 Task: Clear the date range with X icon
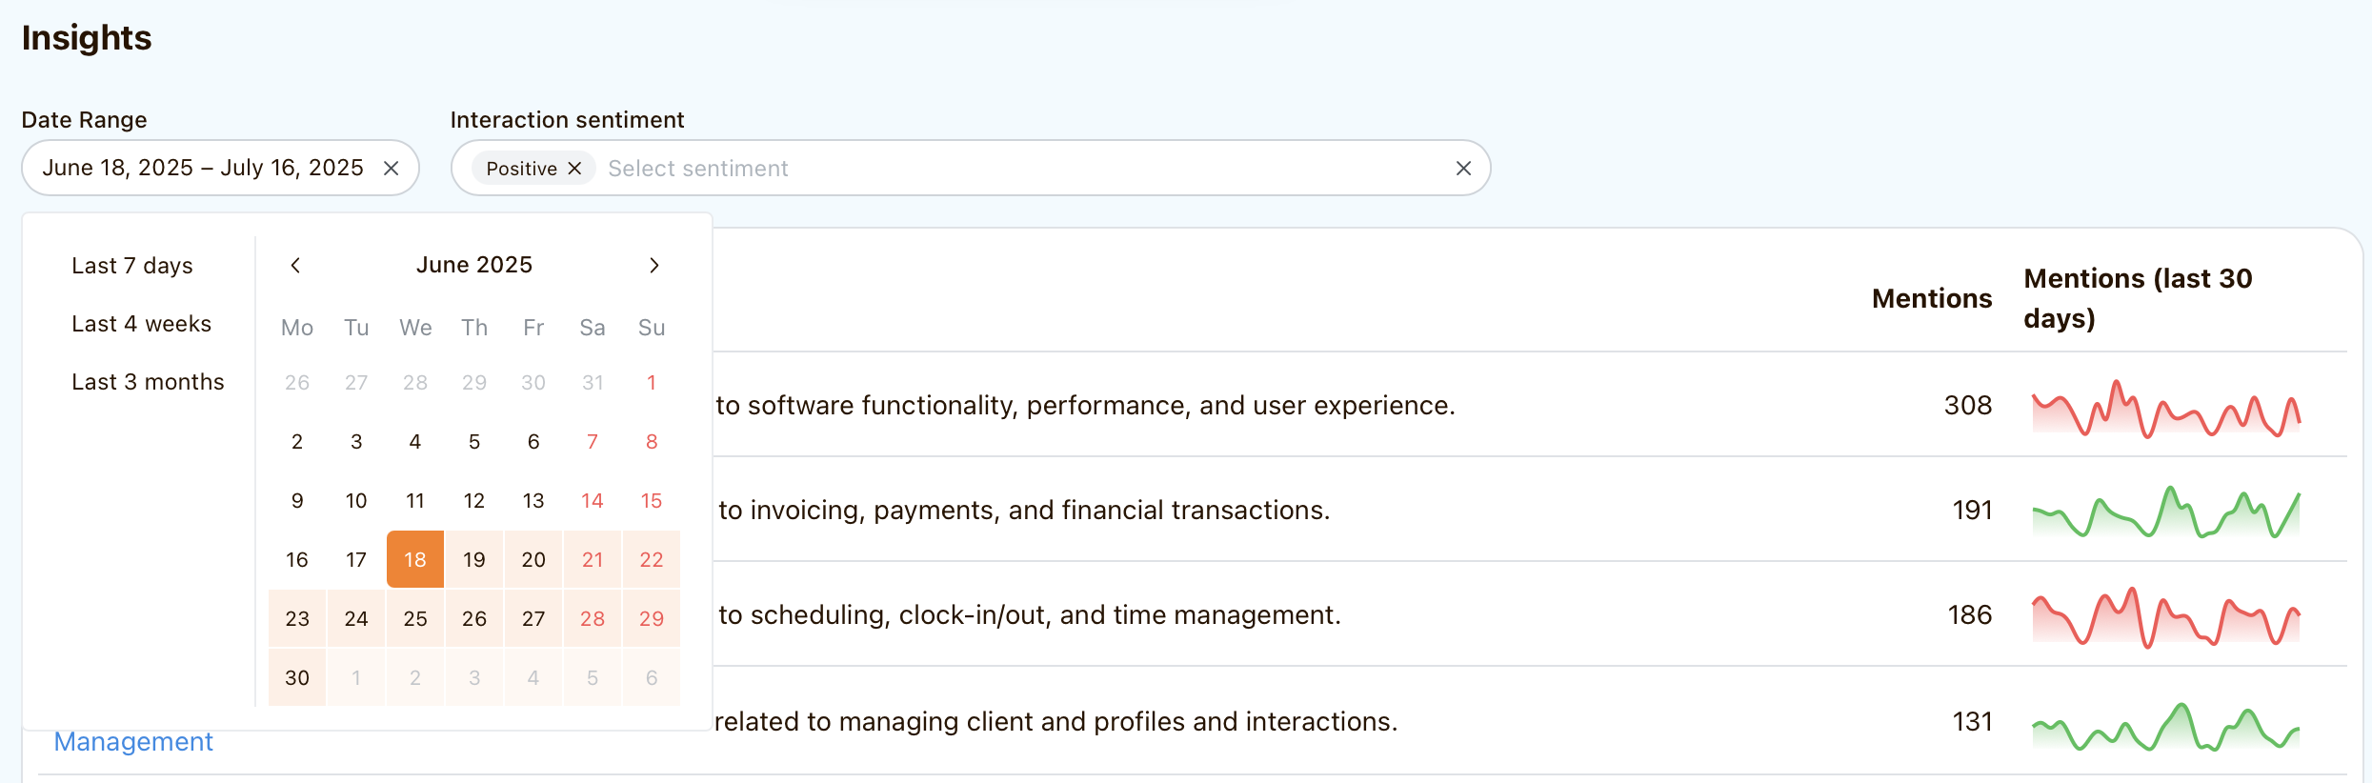click(391, 169)
